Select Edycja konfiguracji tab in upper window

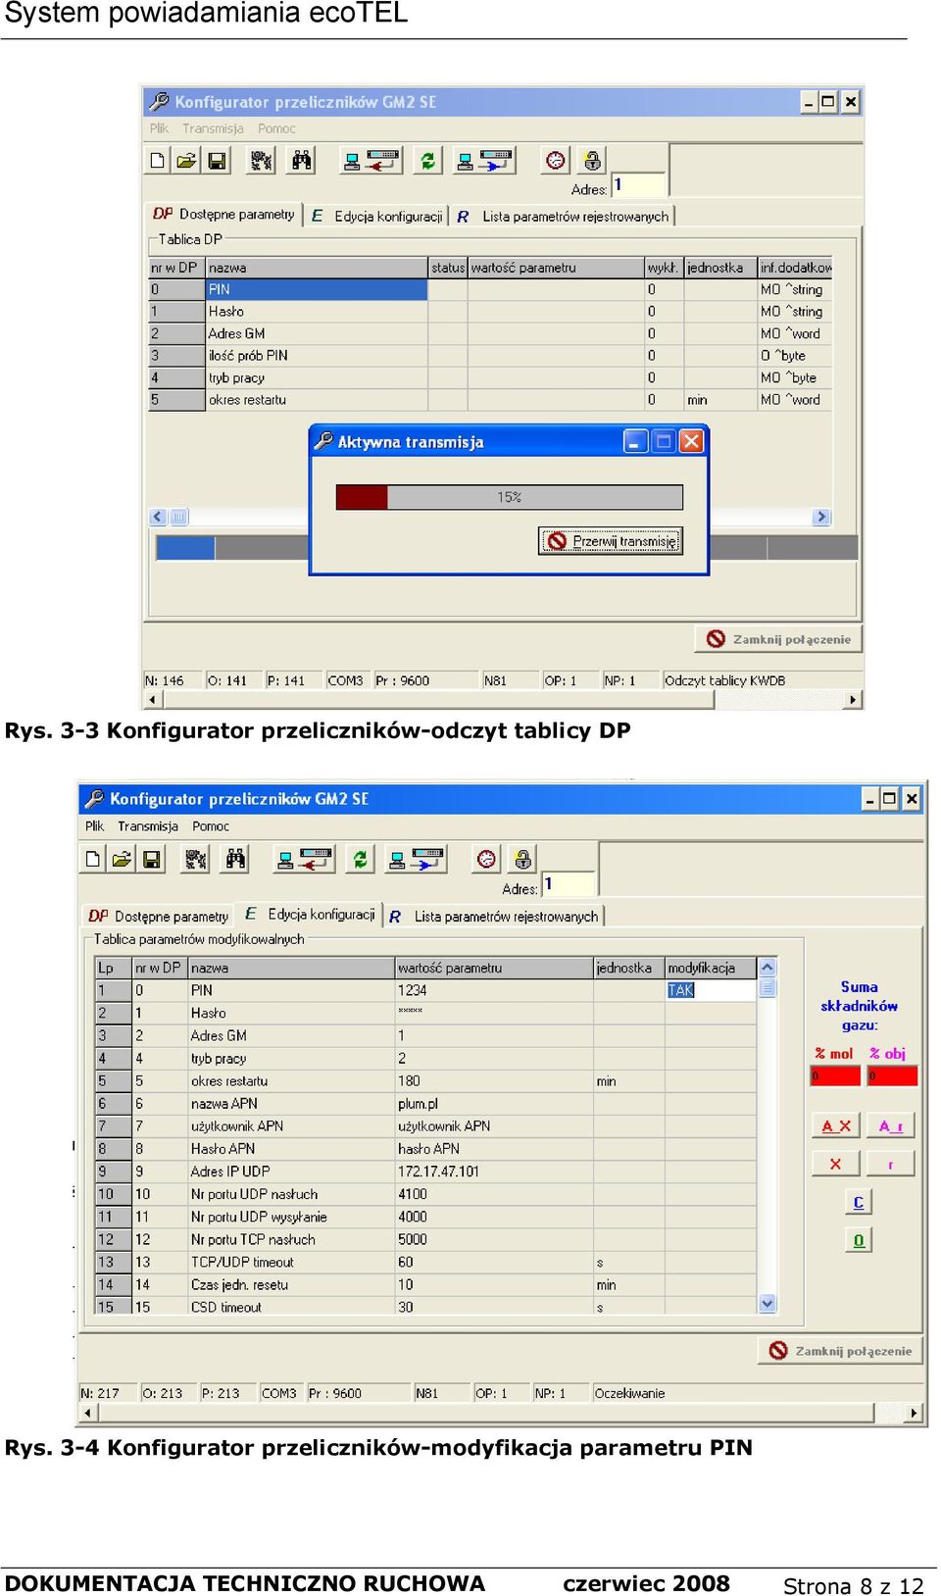click(377, 216)
